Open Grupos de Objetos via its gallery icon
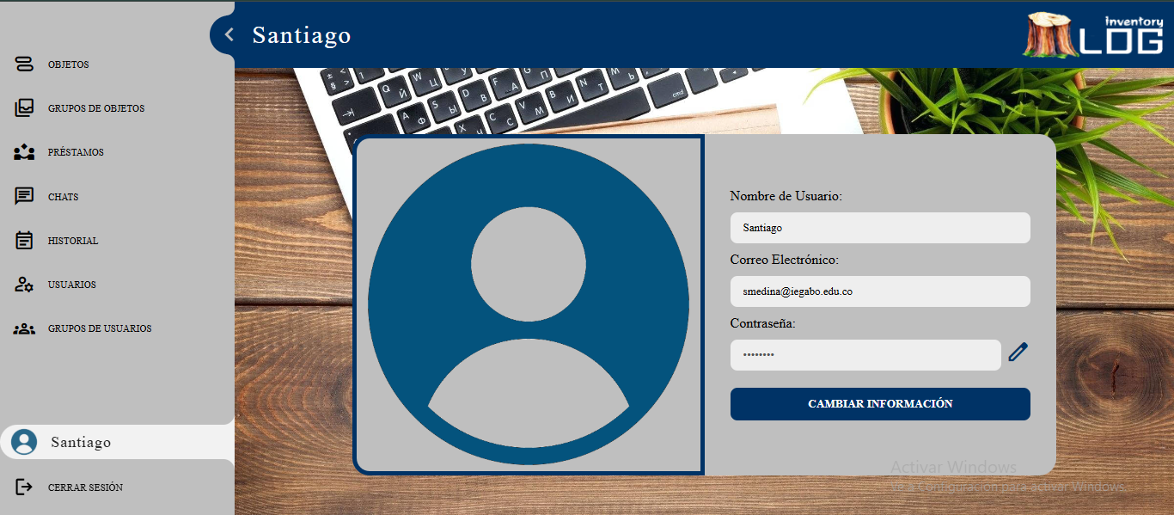1174x515 pixels. click(x=24, y=108)
